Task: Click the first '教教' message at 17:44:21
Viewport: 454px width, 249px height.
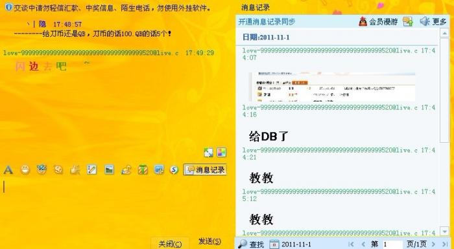Action: pos(261,178)
